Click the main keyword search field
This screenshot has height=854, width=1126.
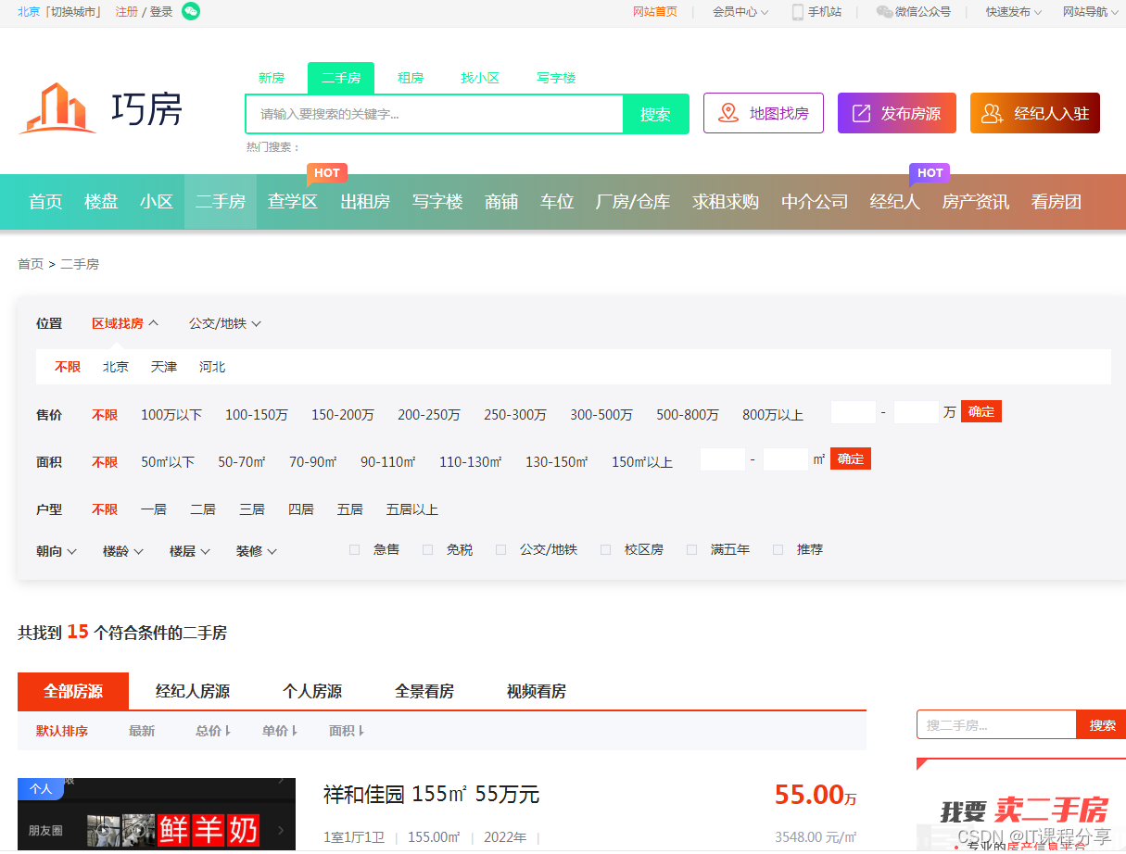[x=434, y=114]
